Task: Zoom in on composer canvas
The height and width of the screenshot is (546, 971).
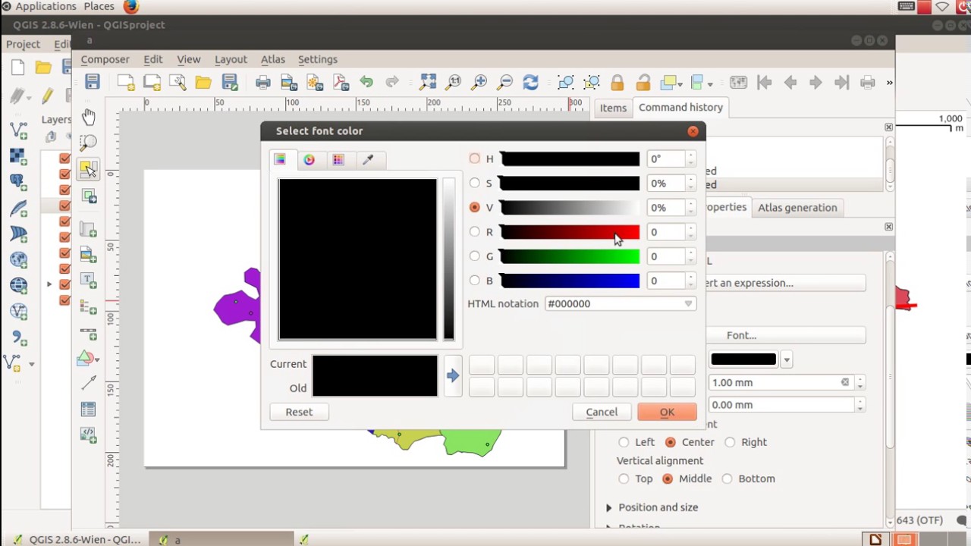Action: 479,82
